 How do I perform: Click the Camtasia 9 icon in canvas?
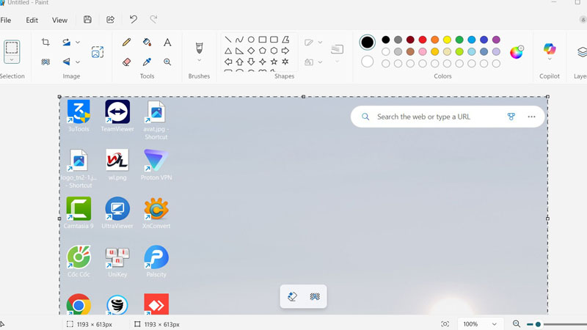[79, 209]
